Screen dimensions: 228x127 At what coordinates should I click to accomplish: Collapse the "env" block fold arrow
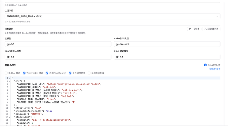pos(10,81)
